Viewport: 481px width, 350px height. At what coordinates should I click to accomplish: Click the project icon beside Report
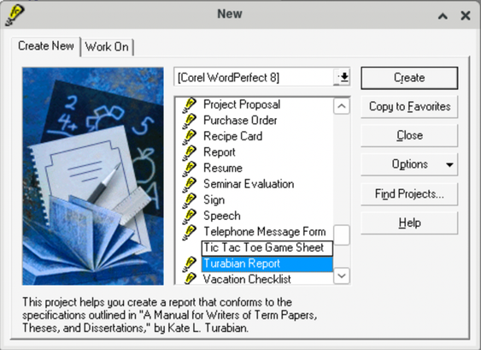point(189,152)
